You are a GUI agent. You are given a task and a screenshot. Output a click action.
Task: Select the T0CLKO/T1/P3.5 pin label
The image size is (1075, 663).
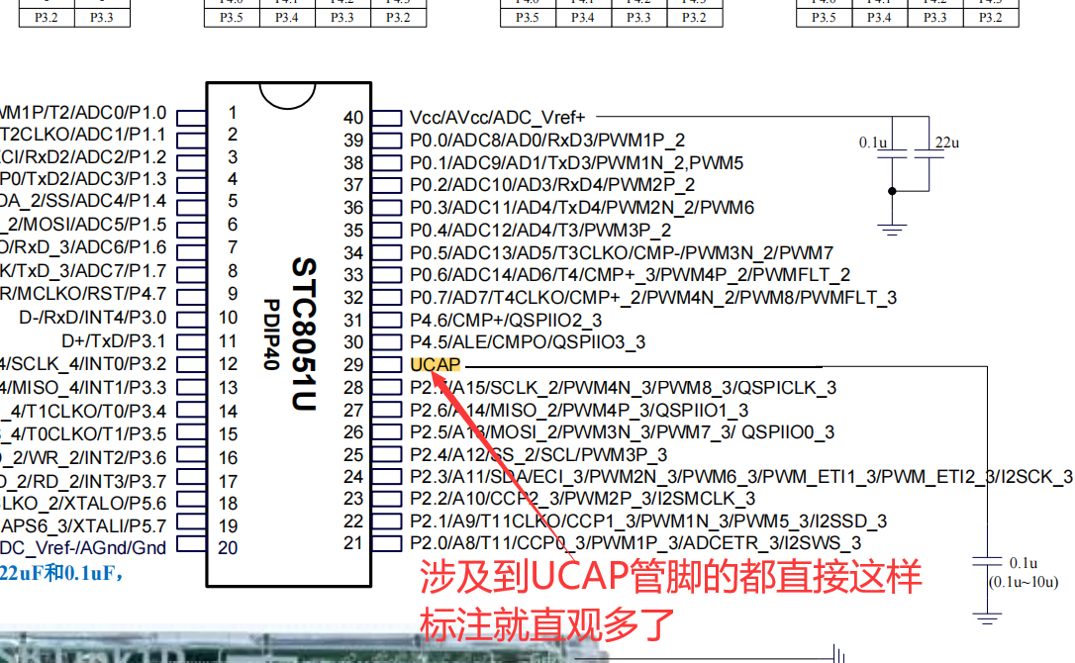pyautogui.click(x=83, y=434)
